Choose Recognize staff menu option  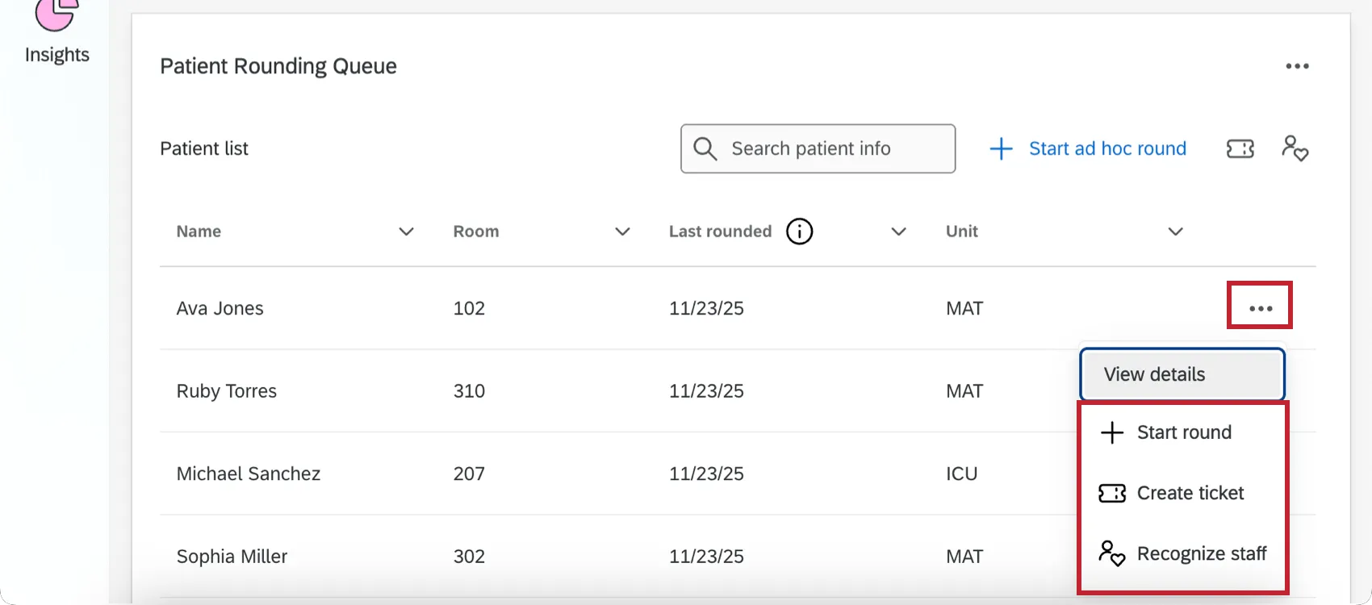1201,554
